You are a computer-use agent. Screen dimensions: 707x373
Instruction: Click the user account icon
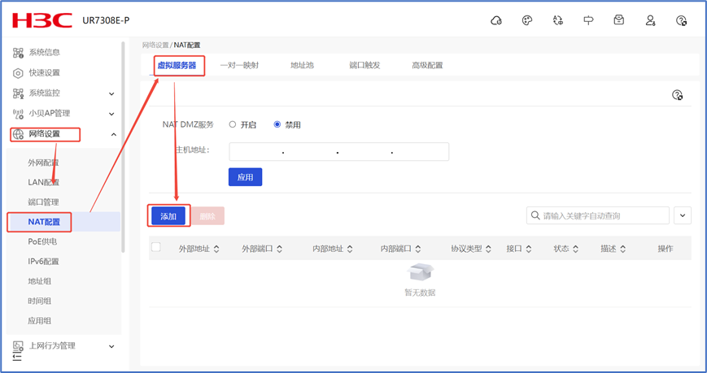[650, 20]
